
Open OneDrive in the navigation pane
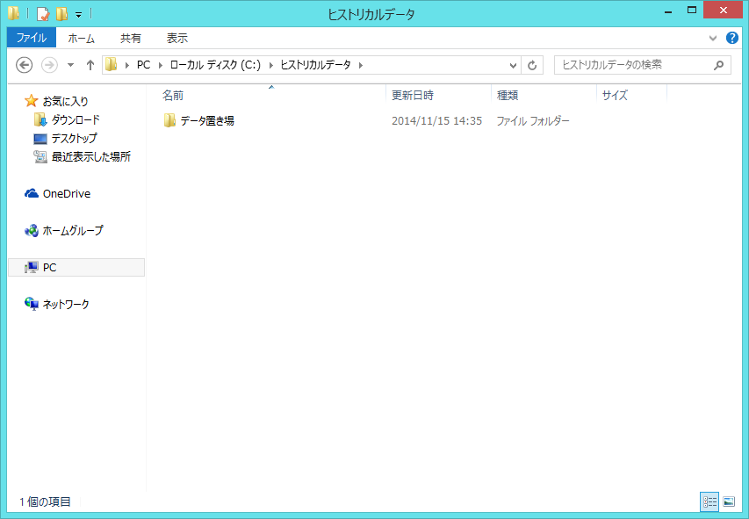tap(66, 194)
